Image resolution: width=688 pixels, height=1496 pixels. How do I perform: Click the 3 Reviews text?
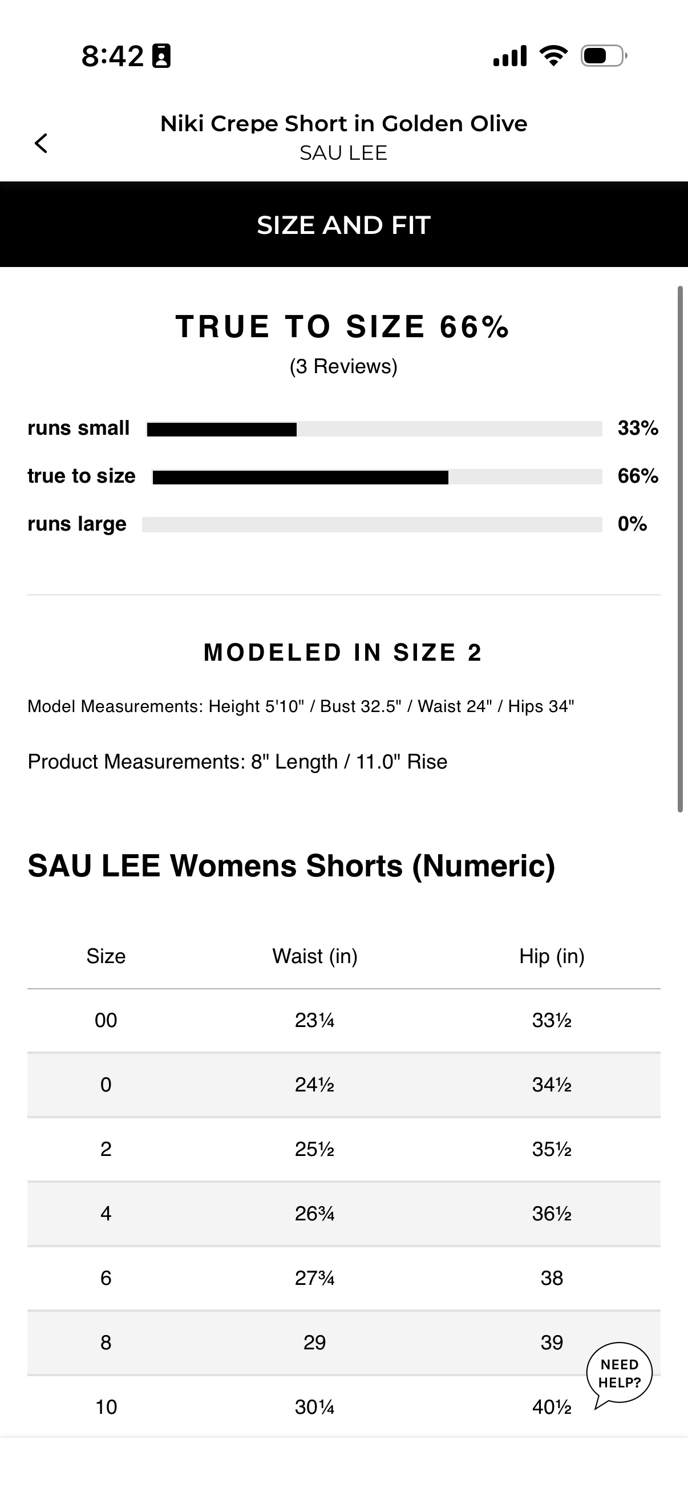pos(343,366)
